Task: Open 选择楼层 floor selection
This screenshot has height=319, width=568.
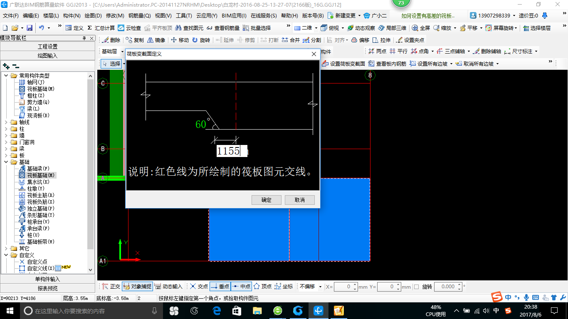Action: (x=537, y=28)
